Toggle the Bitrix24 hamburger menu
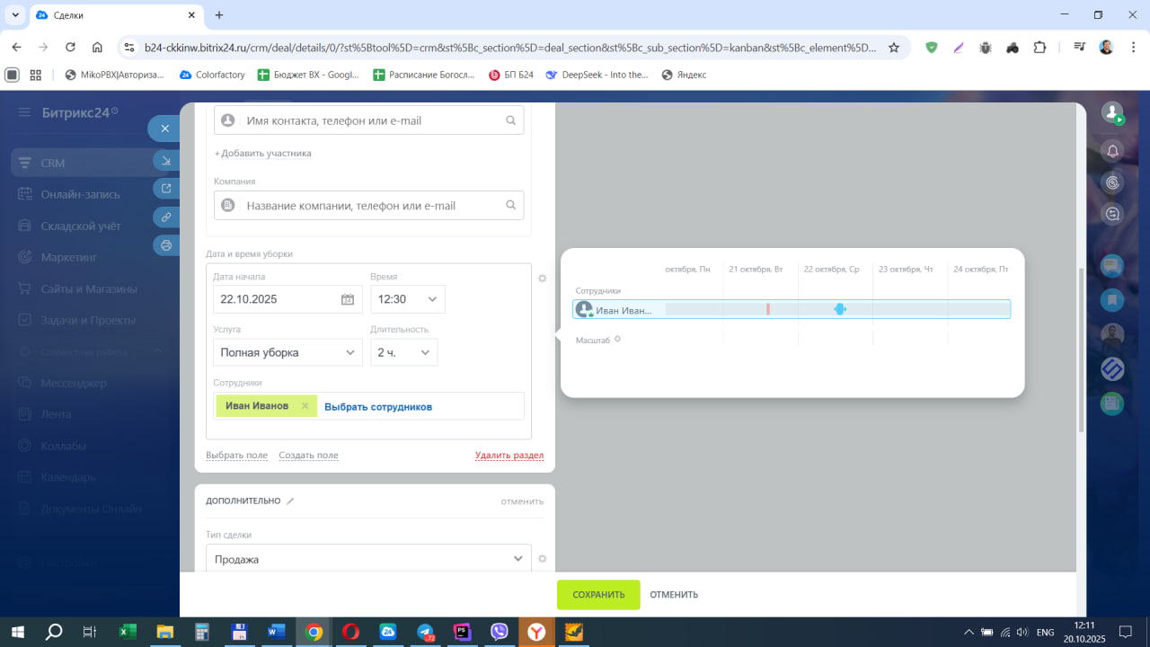This screenshot has width=1150, height=647. [x=24, y=112]
